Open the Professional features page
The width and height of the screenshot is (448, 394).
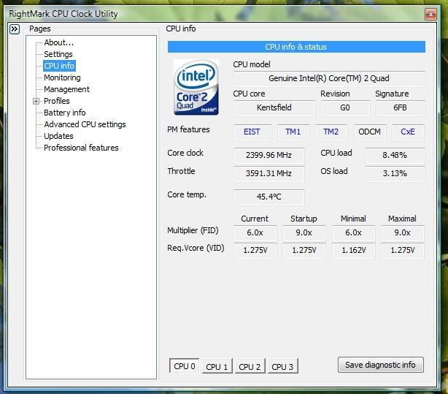click(81, 148)
